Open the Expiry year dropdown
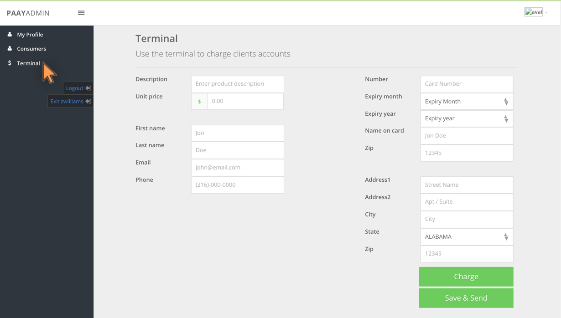561x318 pixels. click(467, 118)
